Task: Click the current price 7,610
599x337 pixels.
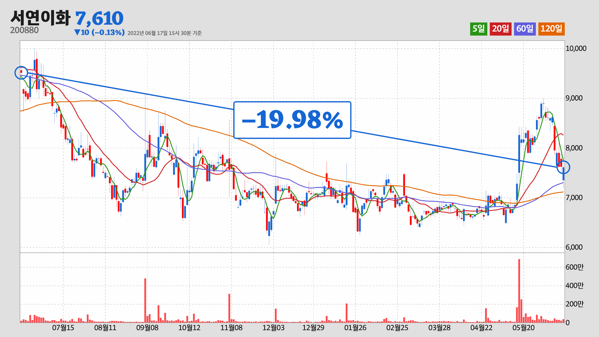Action: point(99,18)
